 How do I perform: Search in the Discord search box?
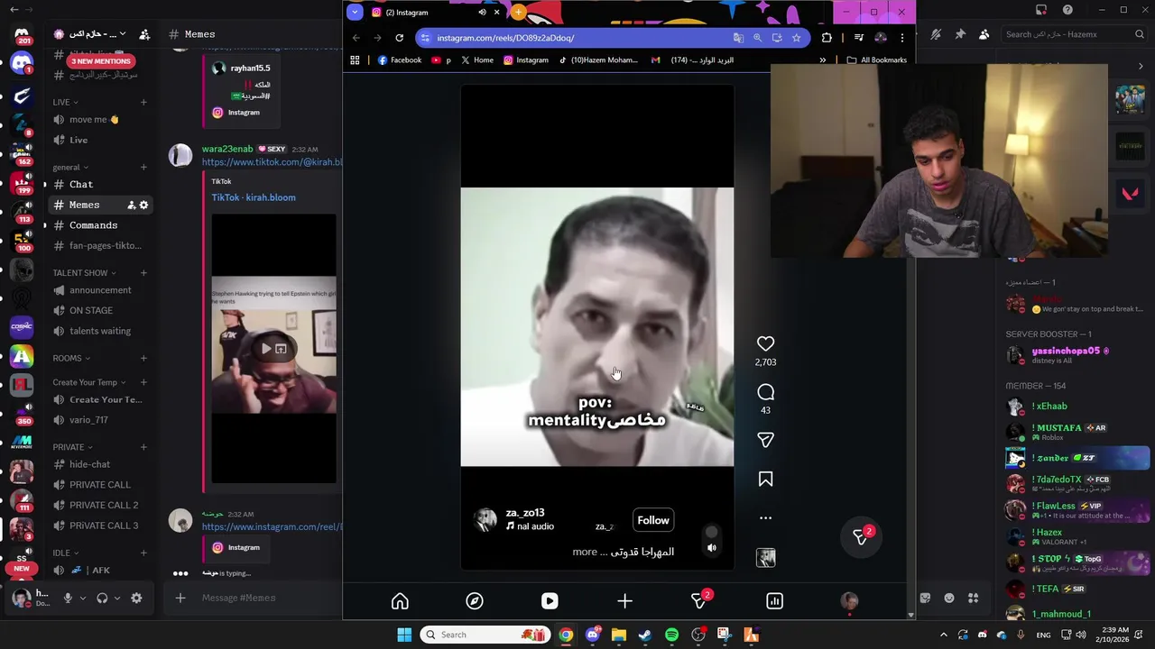pos(1074,34)
